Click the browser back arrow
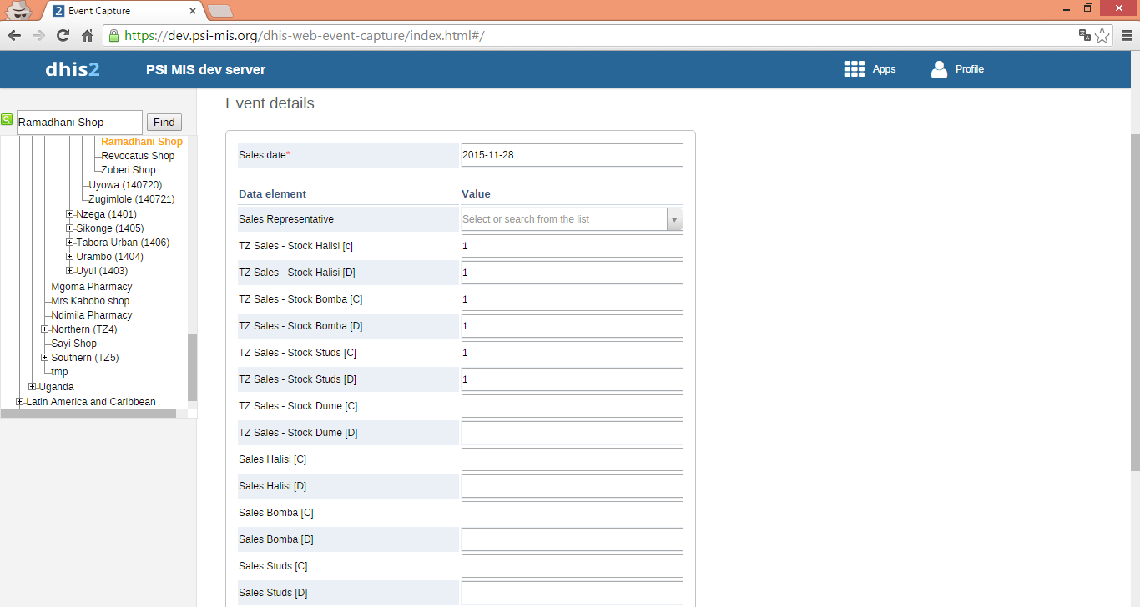 [x=14, y=35]
